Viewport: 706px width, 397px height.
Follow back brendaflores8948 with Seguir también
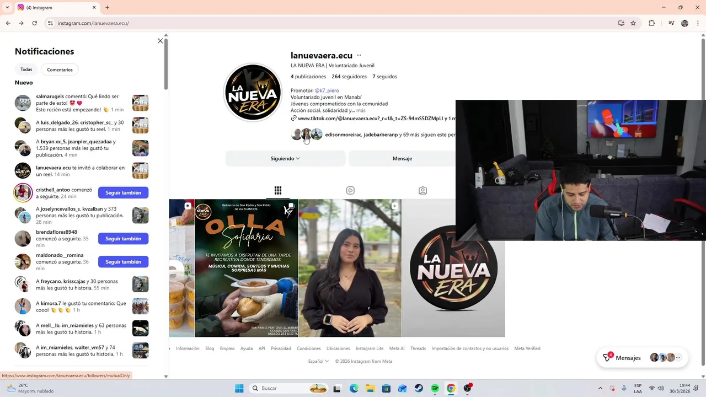click(x=123, y=239)
